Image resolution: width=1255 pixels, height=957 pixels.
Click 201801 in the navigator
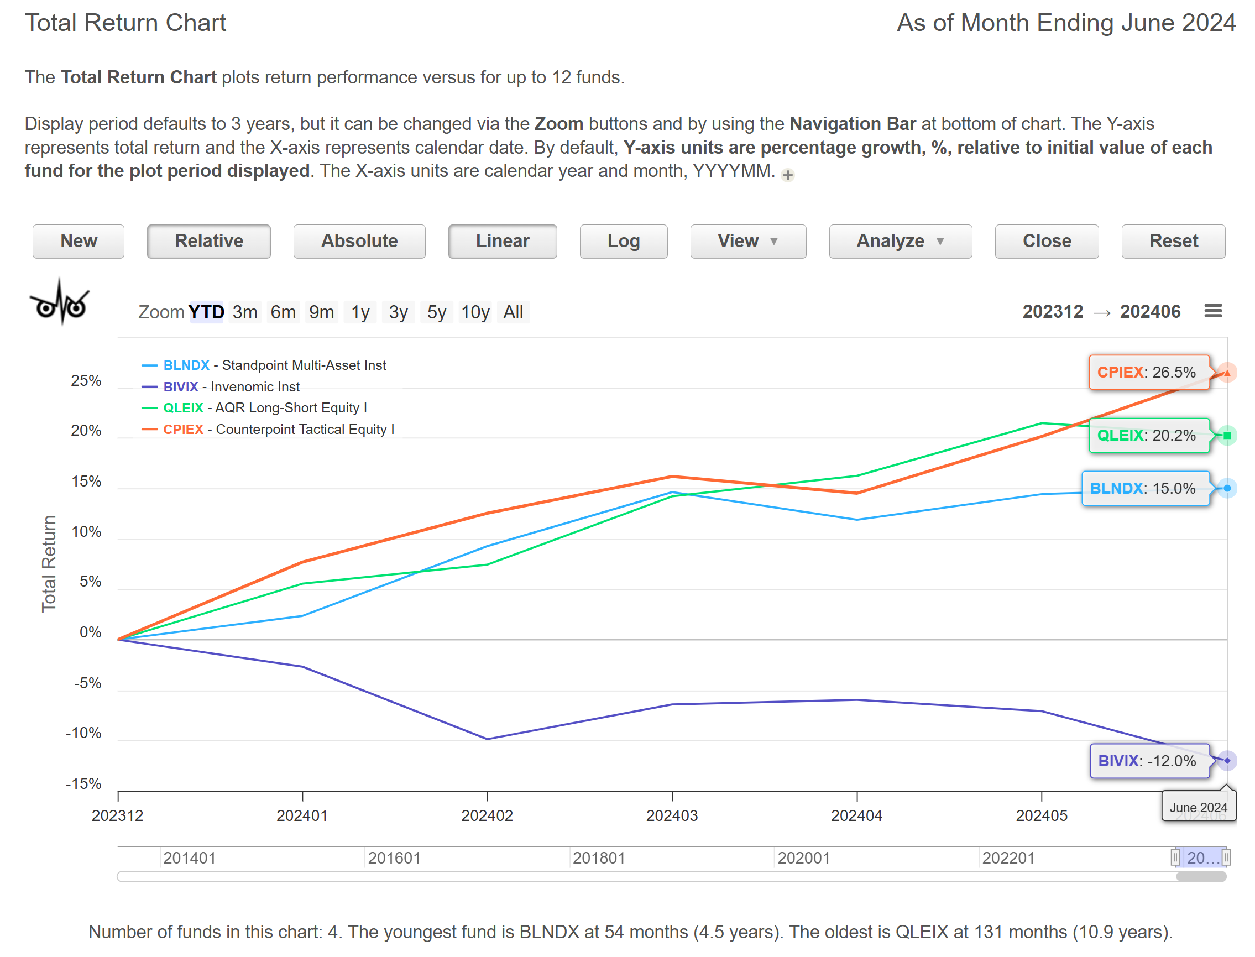point(599,858)
